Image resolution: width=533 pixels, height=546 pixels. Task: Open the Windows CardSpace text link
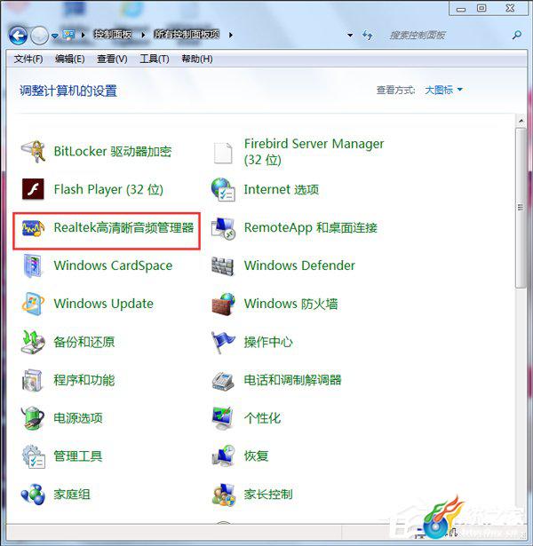click(113, 265)
